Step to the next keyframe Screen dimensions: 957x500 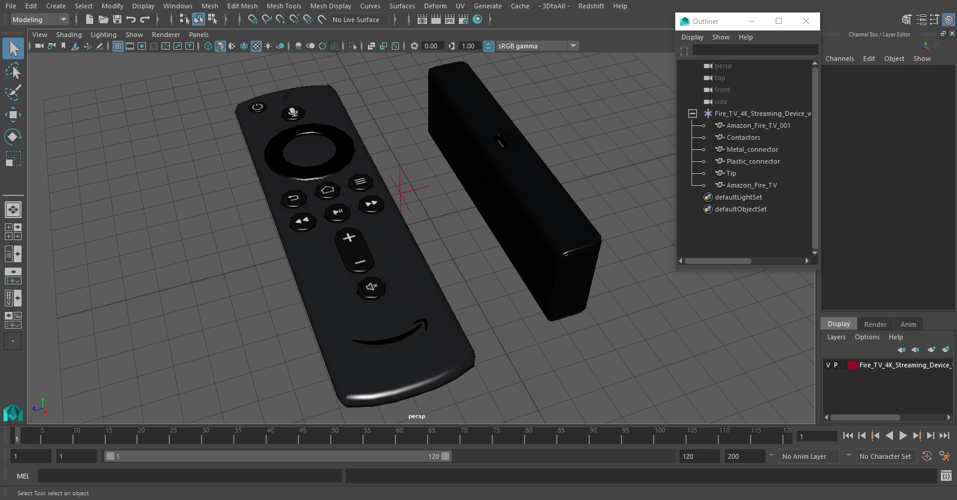point(917,435)
